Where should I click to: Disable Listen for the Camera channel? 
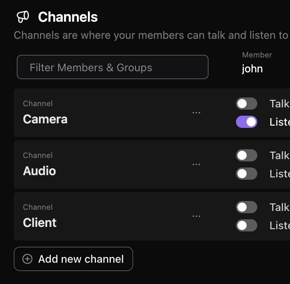click(x=246, y=122)
